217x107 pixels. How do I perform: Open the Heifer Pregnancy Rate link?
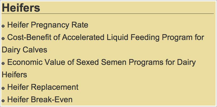pyautogui.click(x=47, y=25)
